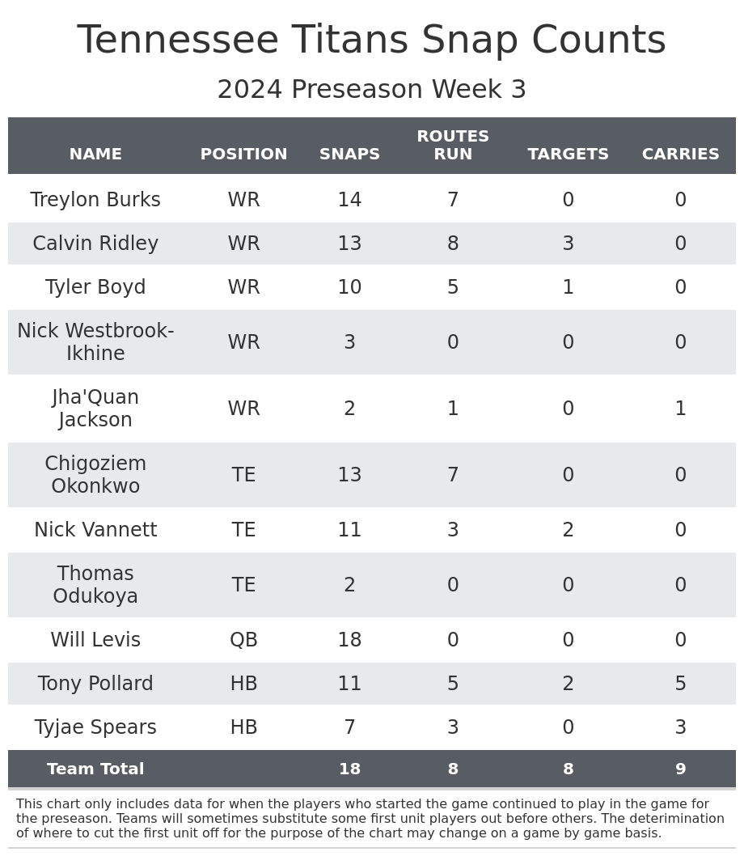Select the TARGETS column header

[x=568, y=155]
